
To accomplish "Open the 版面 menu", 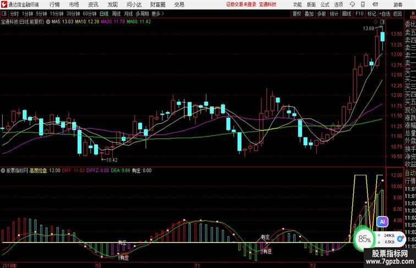I will click(311, 4).
